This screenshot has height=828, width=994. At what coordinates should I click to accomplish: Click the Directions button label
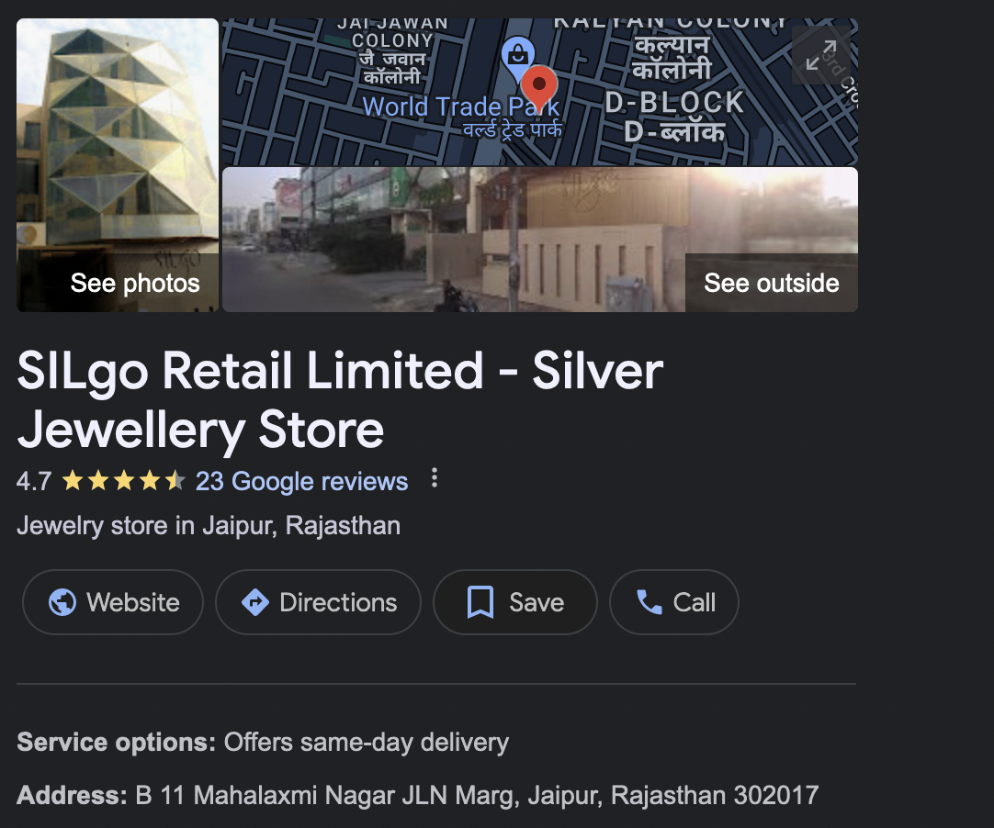point(338,602)
